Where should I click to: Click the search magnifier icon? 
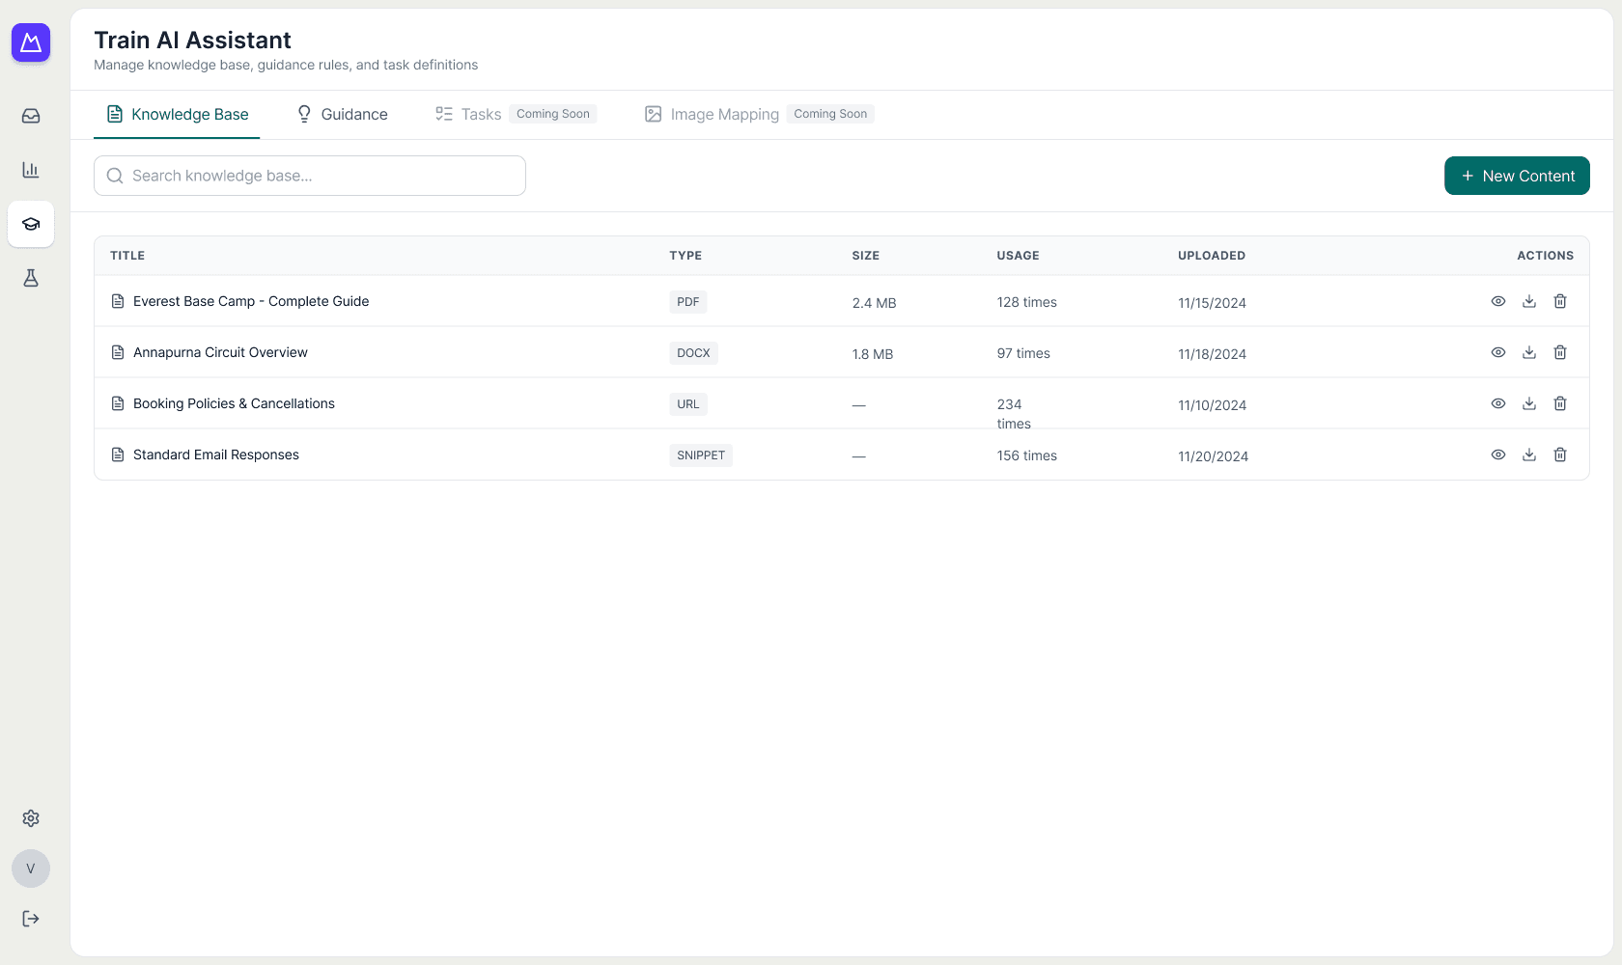115,176
